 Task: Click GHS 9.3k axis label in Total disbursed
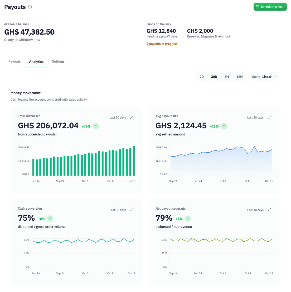[24, 148]
